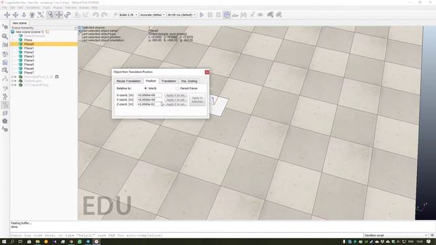Select the camera rotate tool
436x245 pixels.
click(16, 15)
